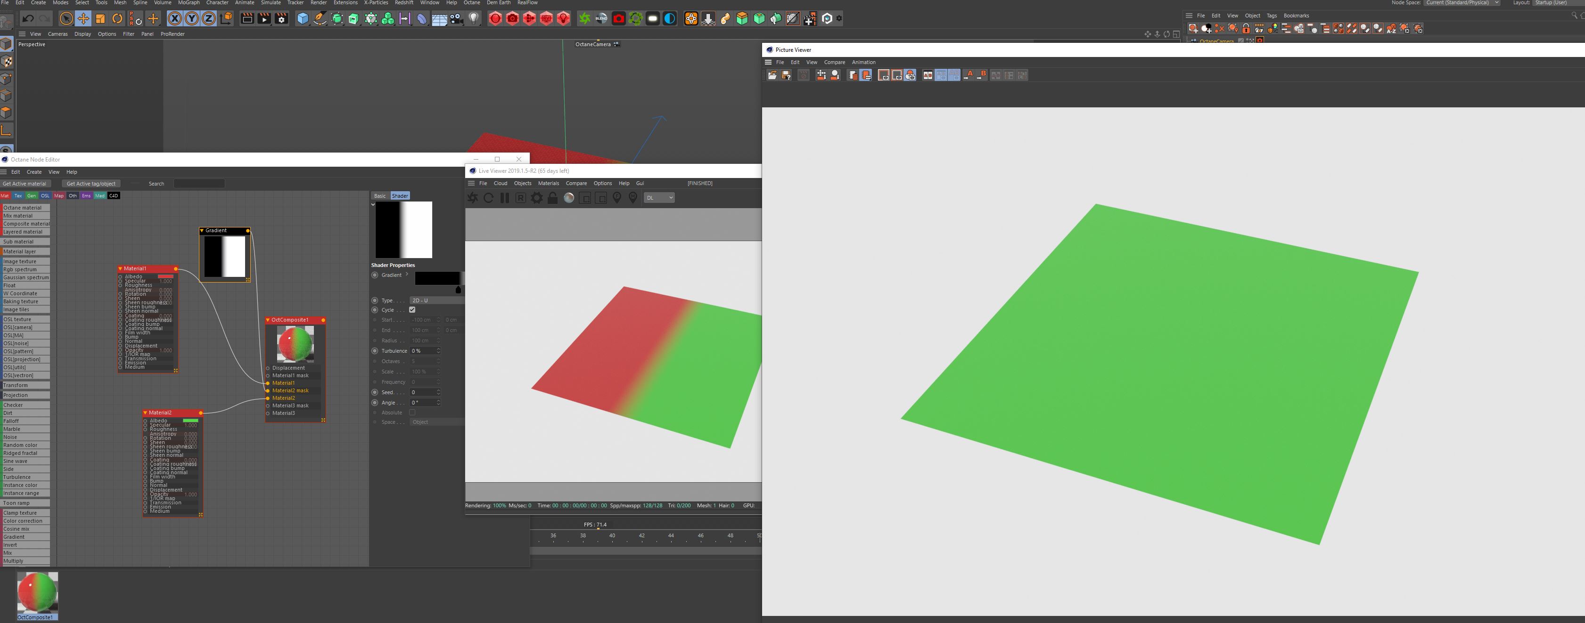Select the Move tool in the top toolbar
This screenshot has width=1585, height=623.
coord(83,18)
